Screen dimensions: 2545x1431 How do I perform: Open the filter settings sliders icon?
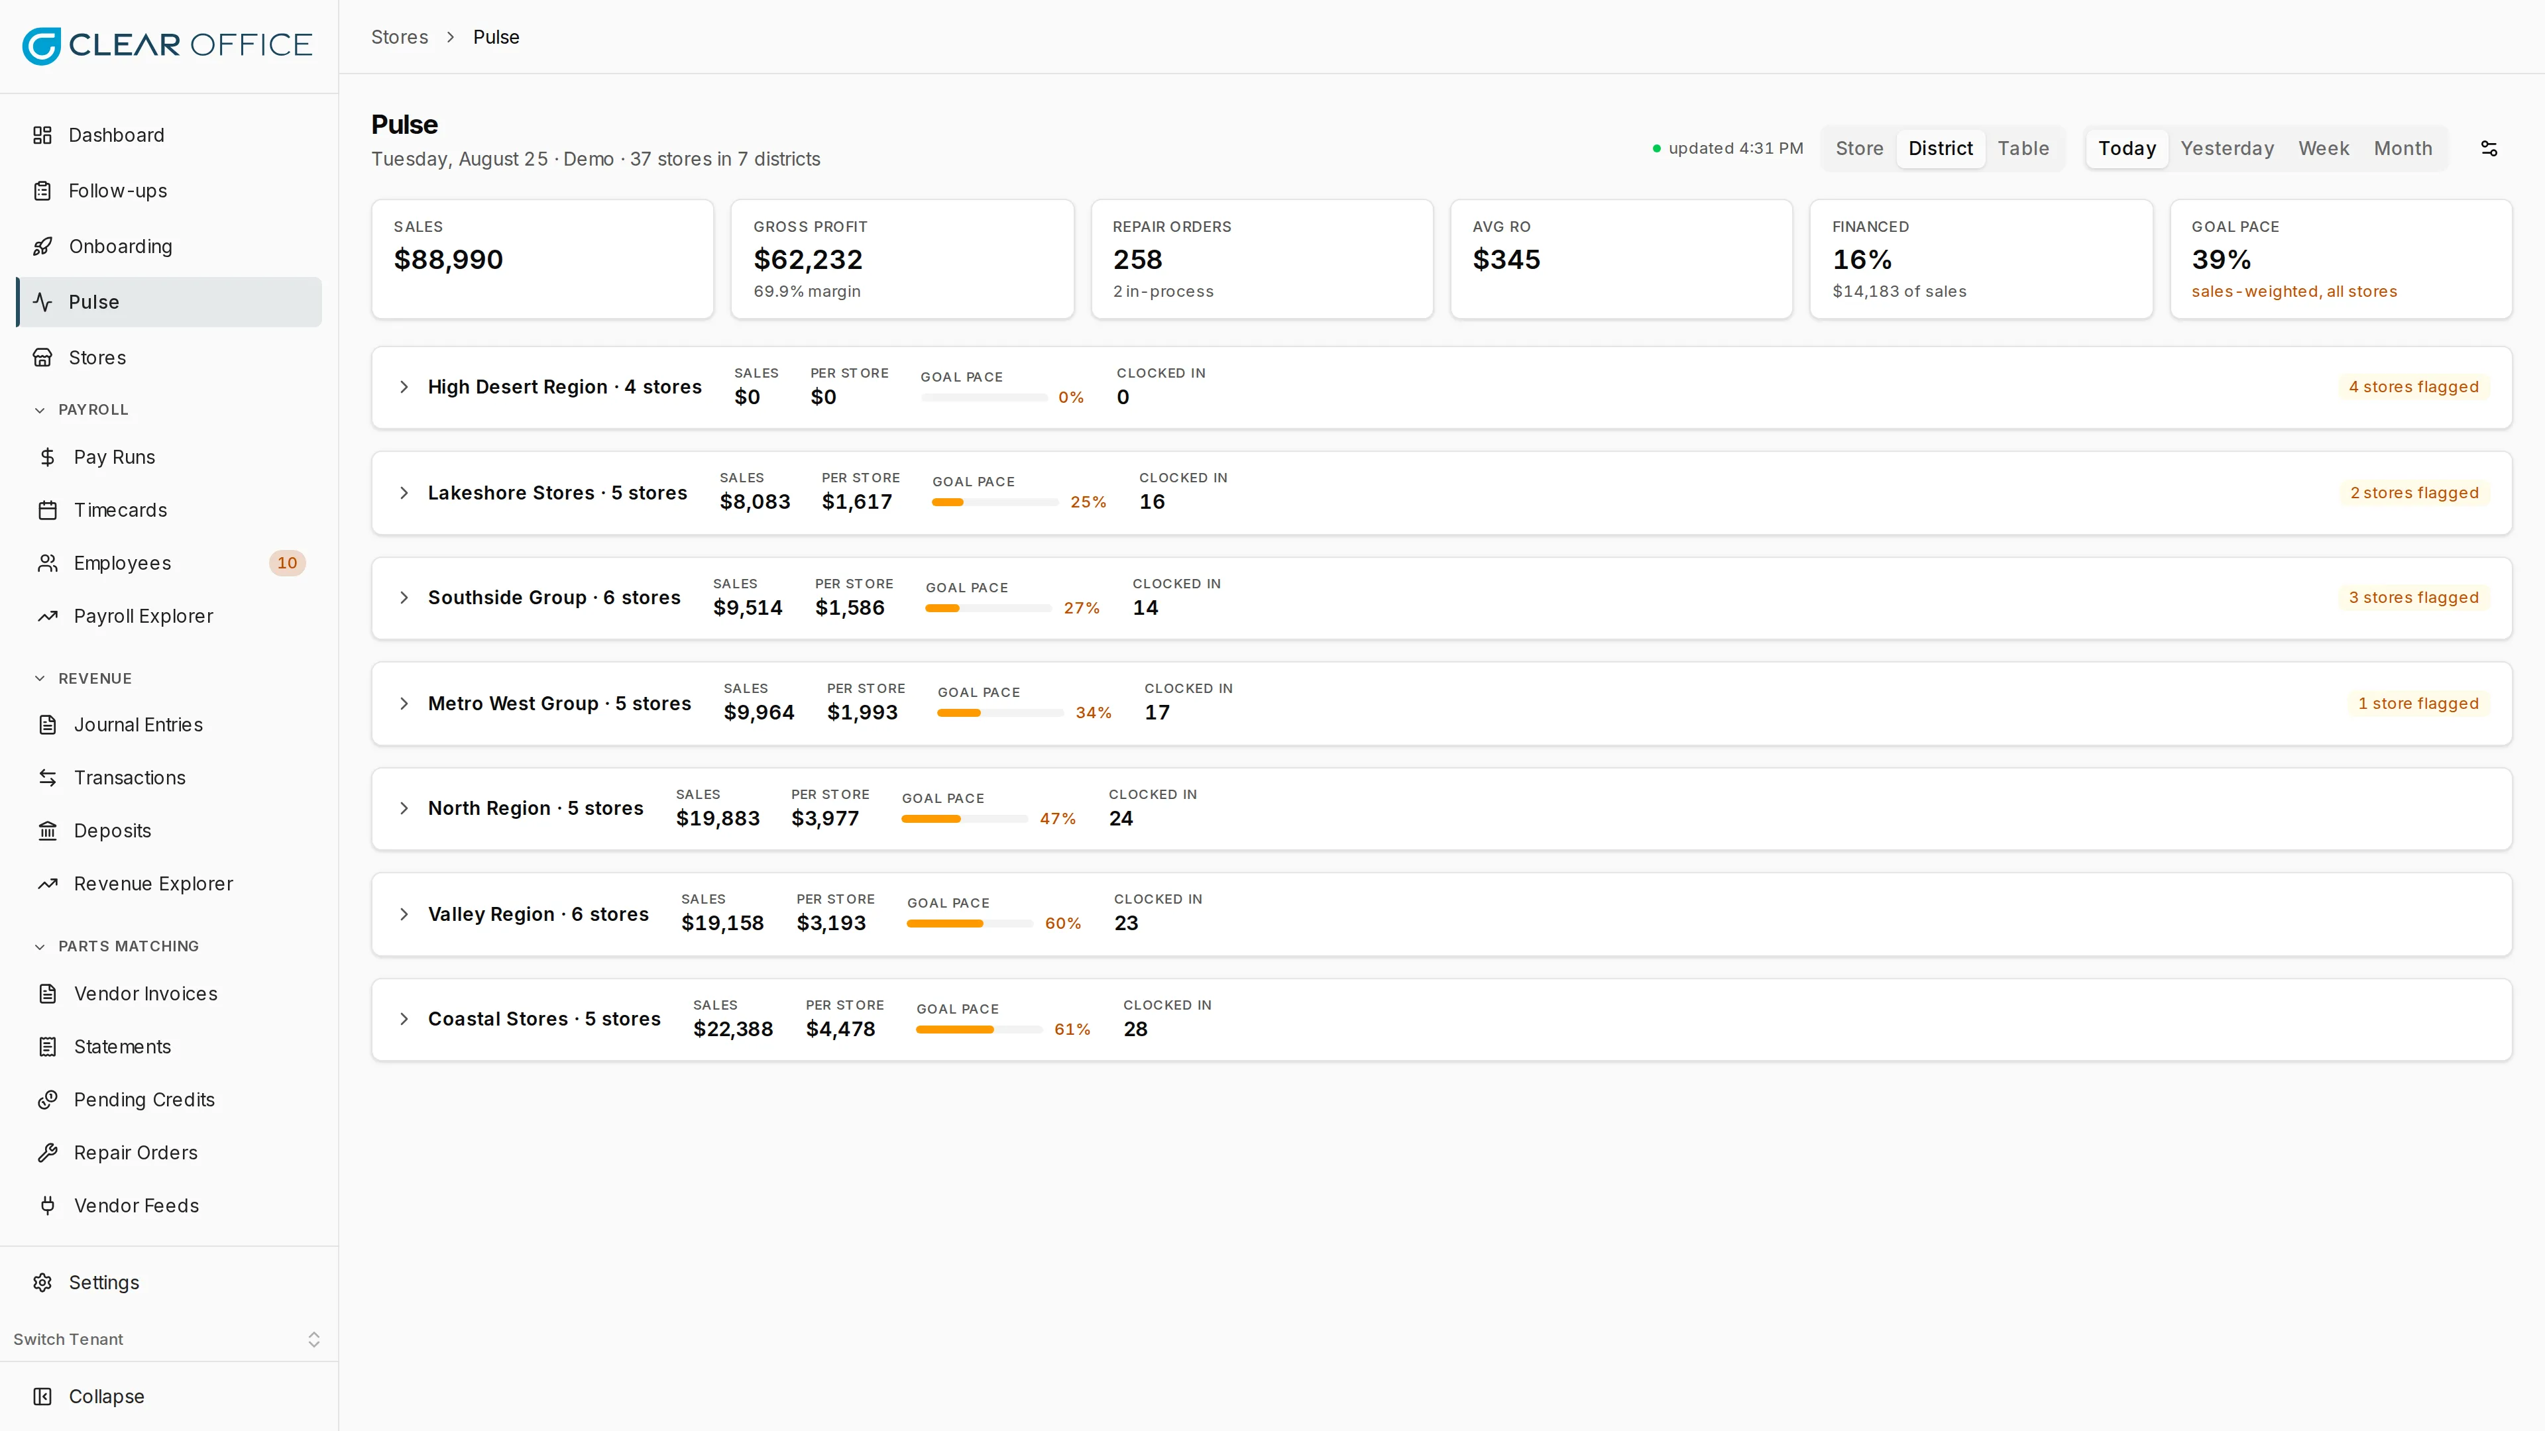coord(2489,148)
